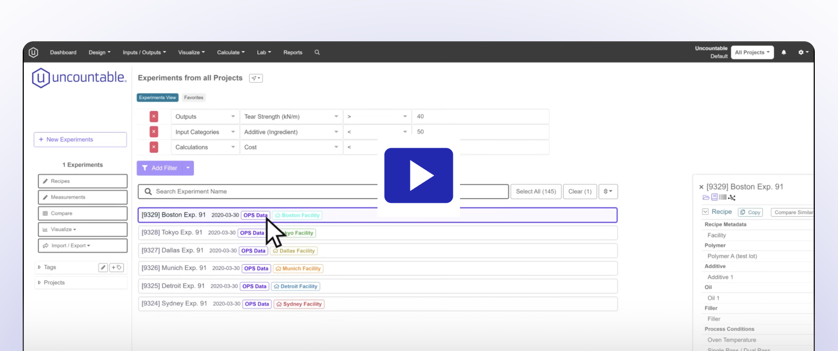This screenshot has height=351, width=838.
Task: Click the Compare Similar button
Action: [793, 212]
